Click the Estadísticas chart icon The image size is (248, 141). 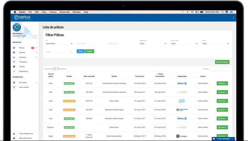tap(14, 71)
